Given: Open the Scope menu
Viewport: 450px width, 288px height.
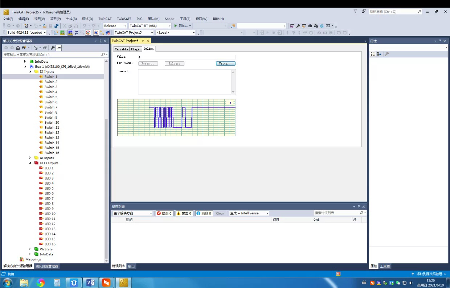Looking at the screenshot, I should (169, 19).
